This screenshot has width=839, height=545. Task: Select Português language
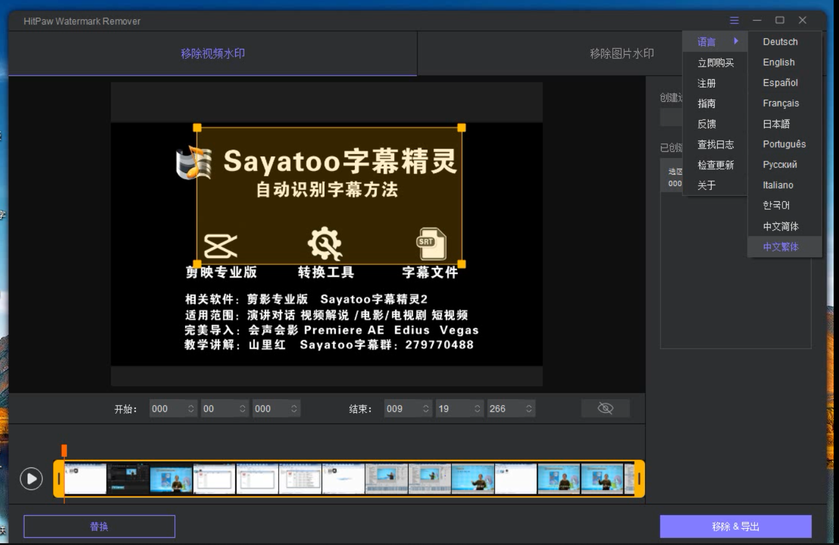coord(785,144)
